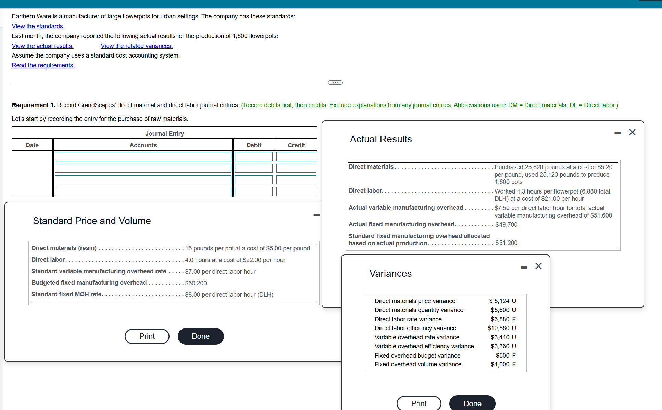Expand the ellipsis divider handle
Screen dimensions: 662x410
point(335,83)
